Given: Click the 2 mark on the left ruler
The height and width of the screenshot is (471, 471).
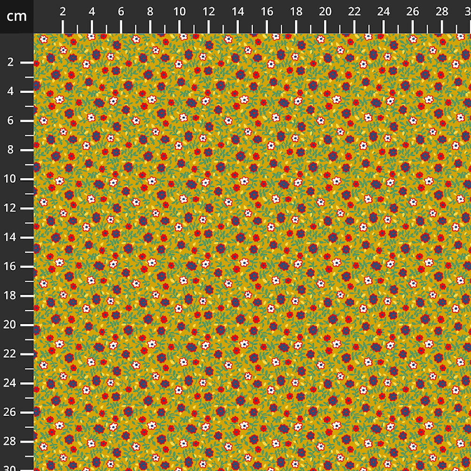Looking at the screenshot, I should 10,63.
